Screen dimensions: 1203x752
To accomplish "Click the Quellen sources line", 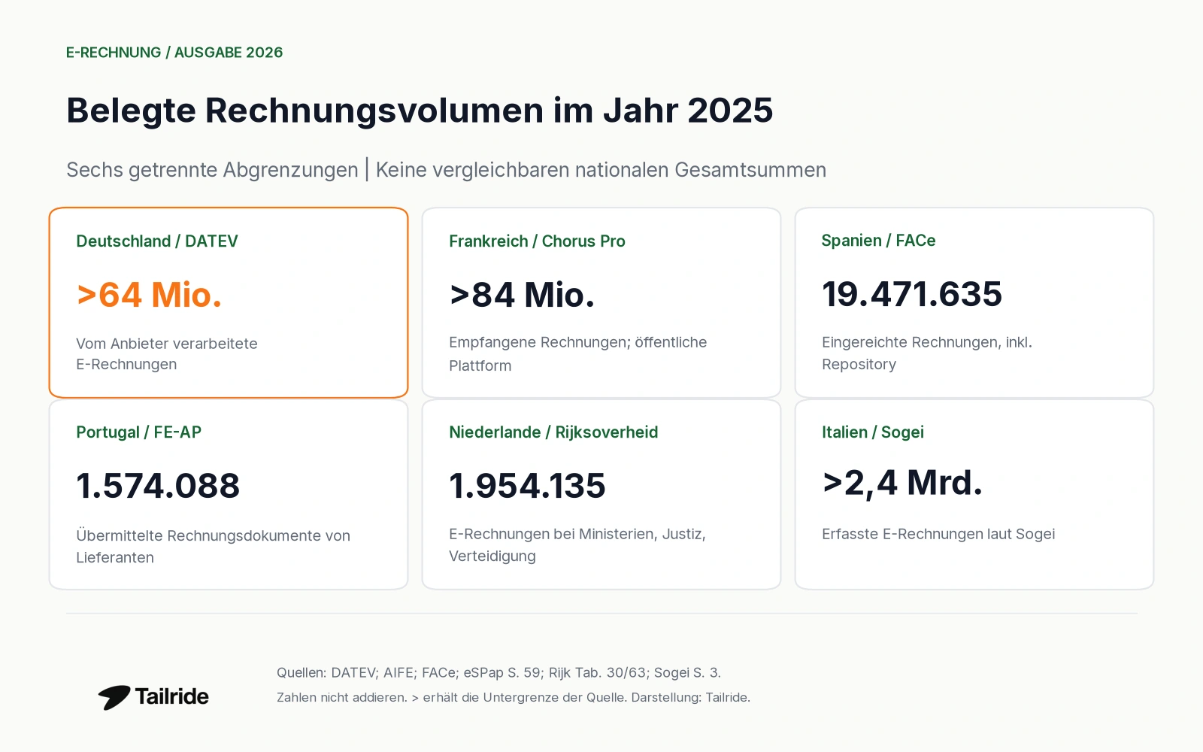I will [498, 672].
